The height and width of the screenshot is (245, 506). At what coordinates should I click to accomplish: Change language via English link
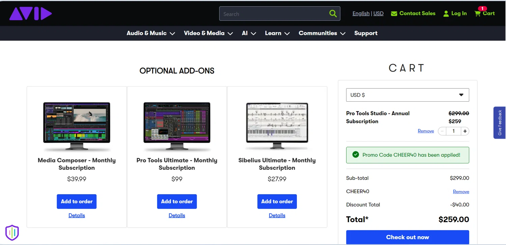click(361, 13)
